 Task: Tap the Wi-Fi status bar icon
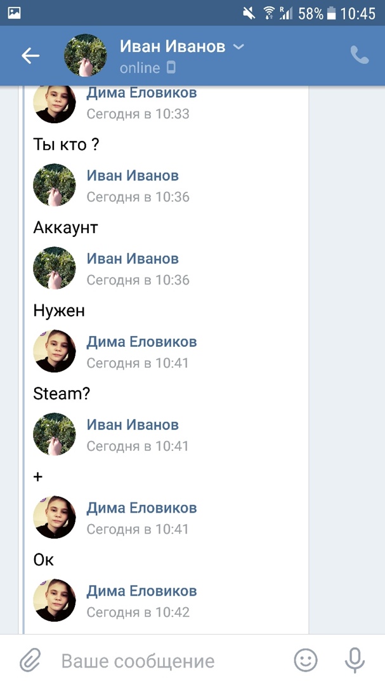pos(269,13)
